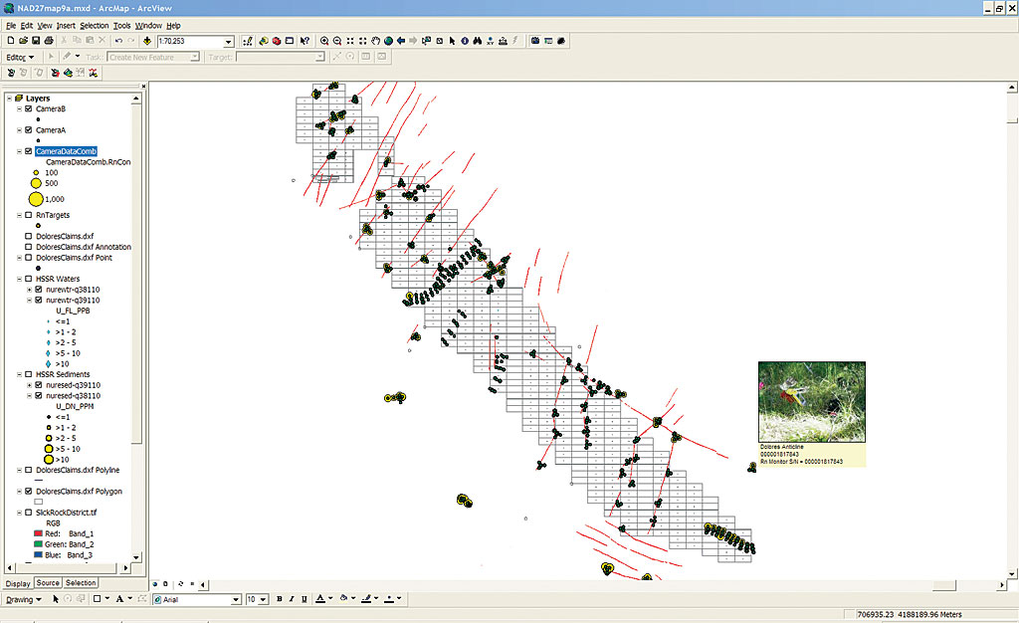Viewport: 1019px width, 623px height.
Task: Click the Add Data icon
Action: [147, 41]
